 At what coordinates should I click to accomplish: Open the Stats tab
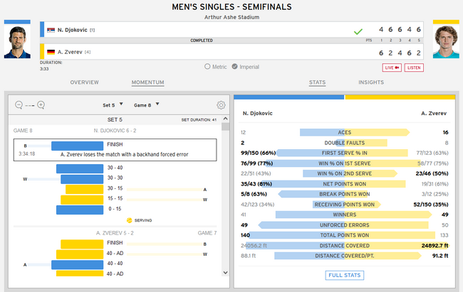(317, 82)
